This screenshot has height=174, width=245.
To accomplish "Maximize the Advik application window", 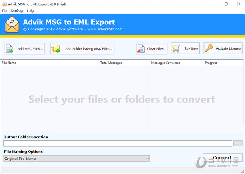I will coord(226,4).
